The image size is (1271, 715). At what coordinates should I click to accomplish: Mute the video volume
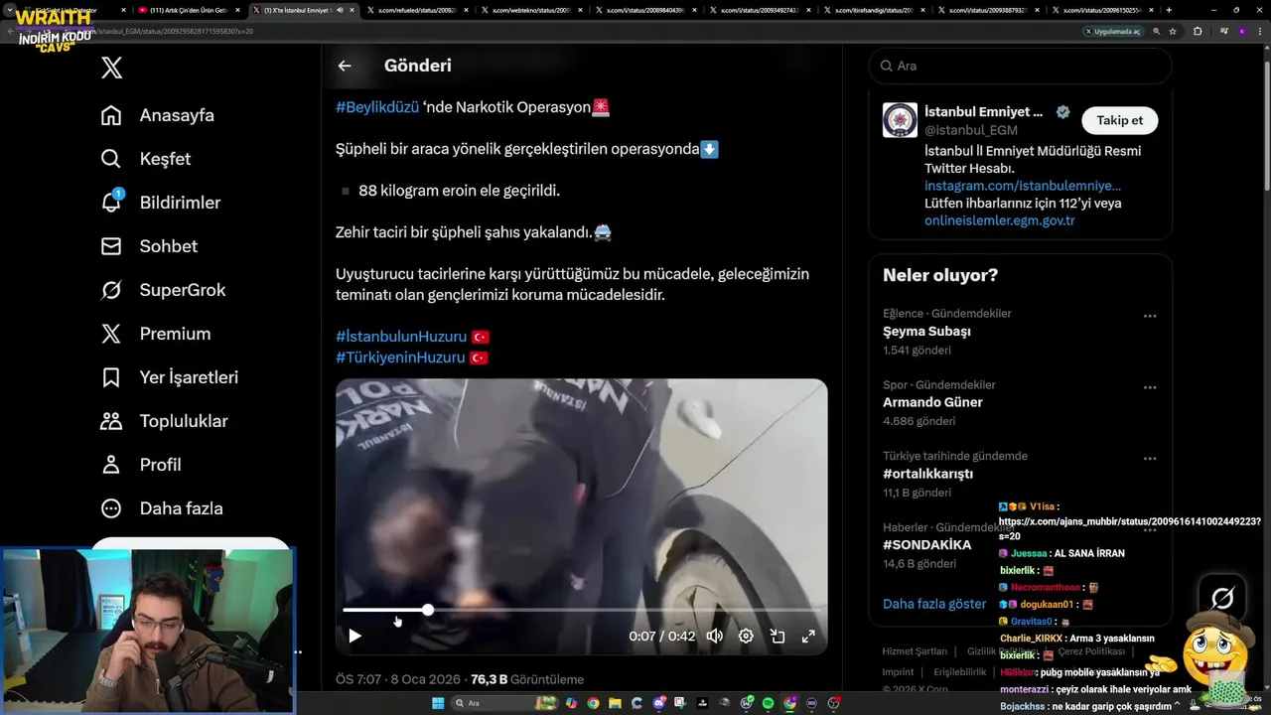tap(714, 636)
